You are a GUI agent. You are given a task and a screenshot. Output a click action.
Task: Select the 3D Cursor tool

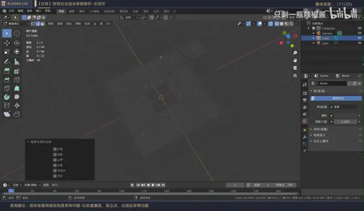(17, 34)
